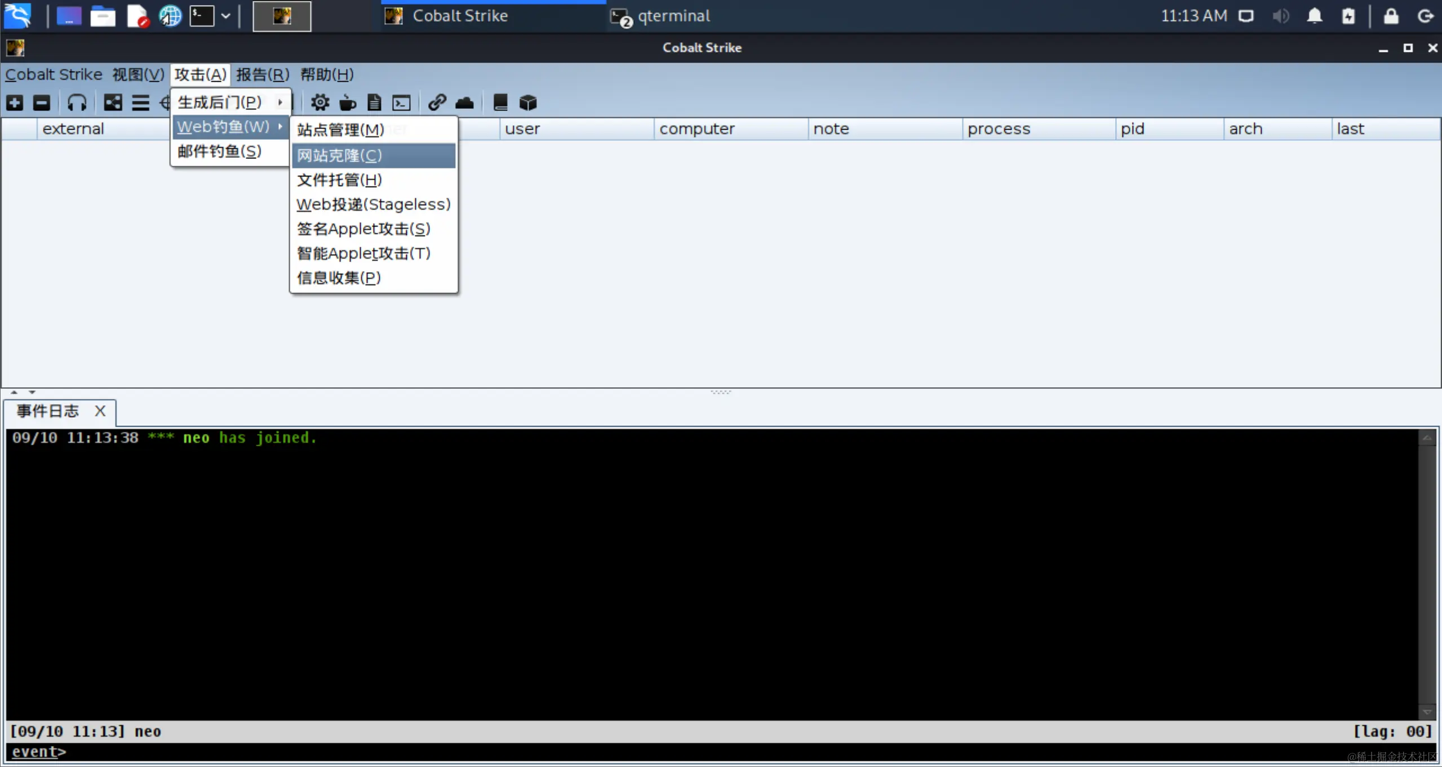Close the 事件日志 tab

100,411
